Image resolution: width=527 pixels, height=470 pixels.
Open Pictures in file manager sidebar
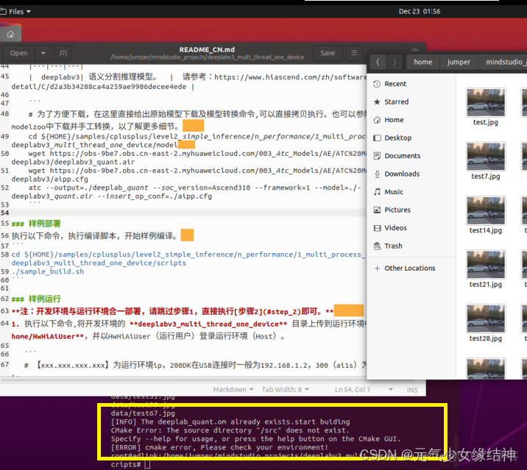tap(411, 210)
